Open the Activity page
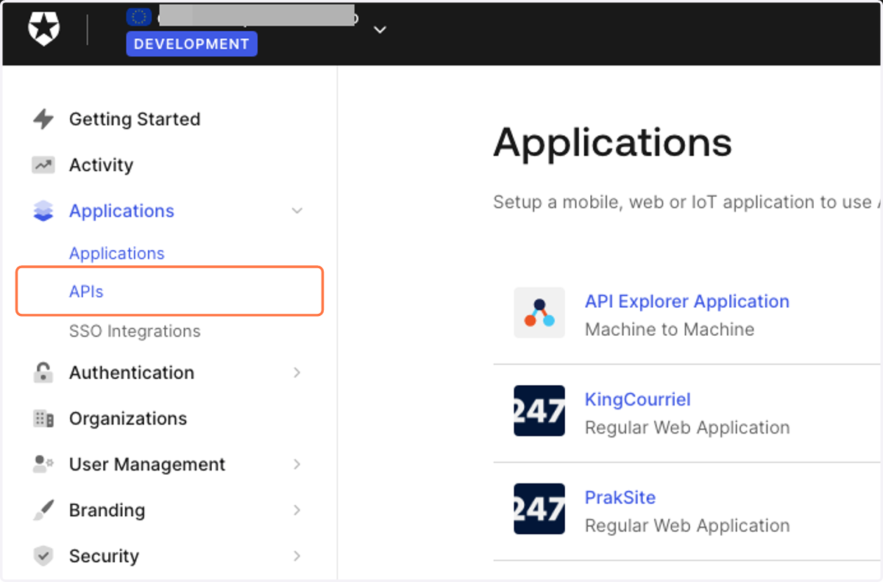The image size is (883, 582). [x=101, y=165]
